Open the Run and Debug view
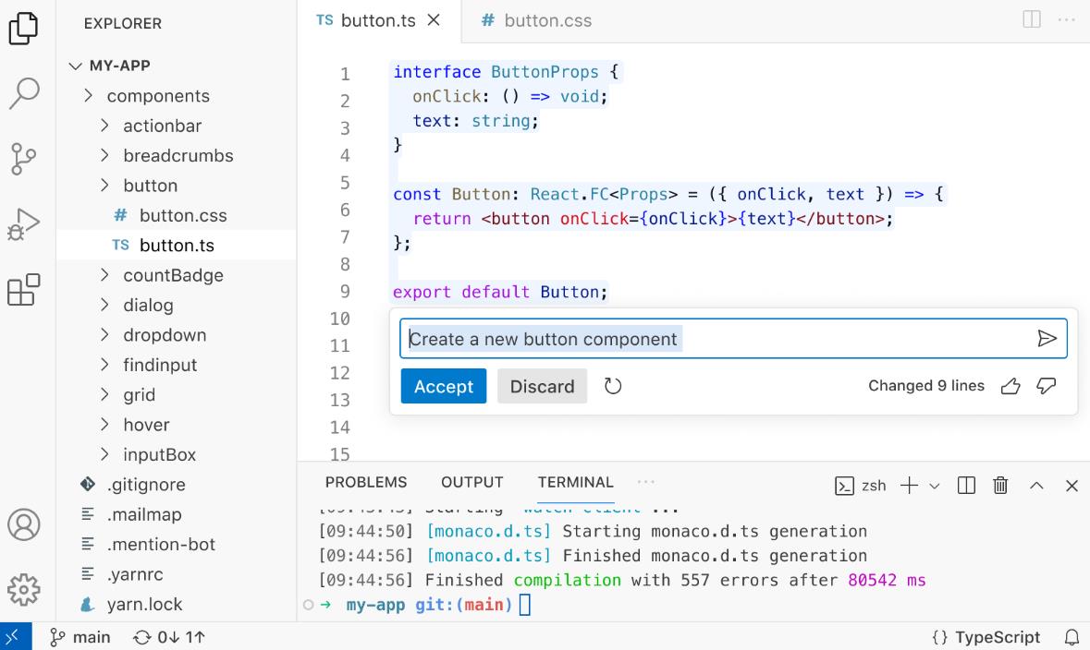 [24, 224]
